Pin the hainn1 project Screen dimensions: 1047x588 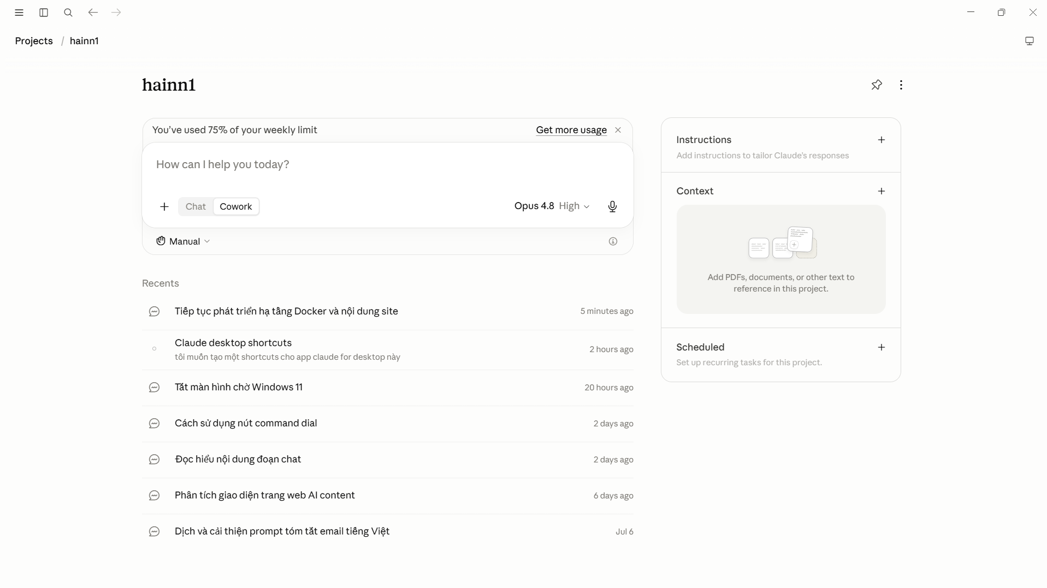[x=877, y=85]
